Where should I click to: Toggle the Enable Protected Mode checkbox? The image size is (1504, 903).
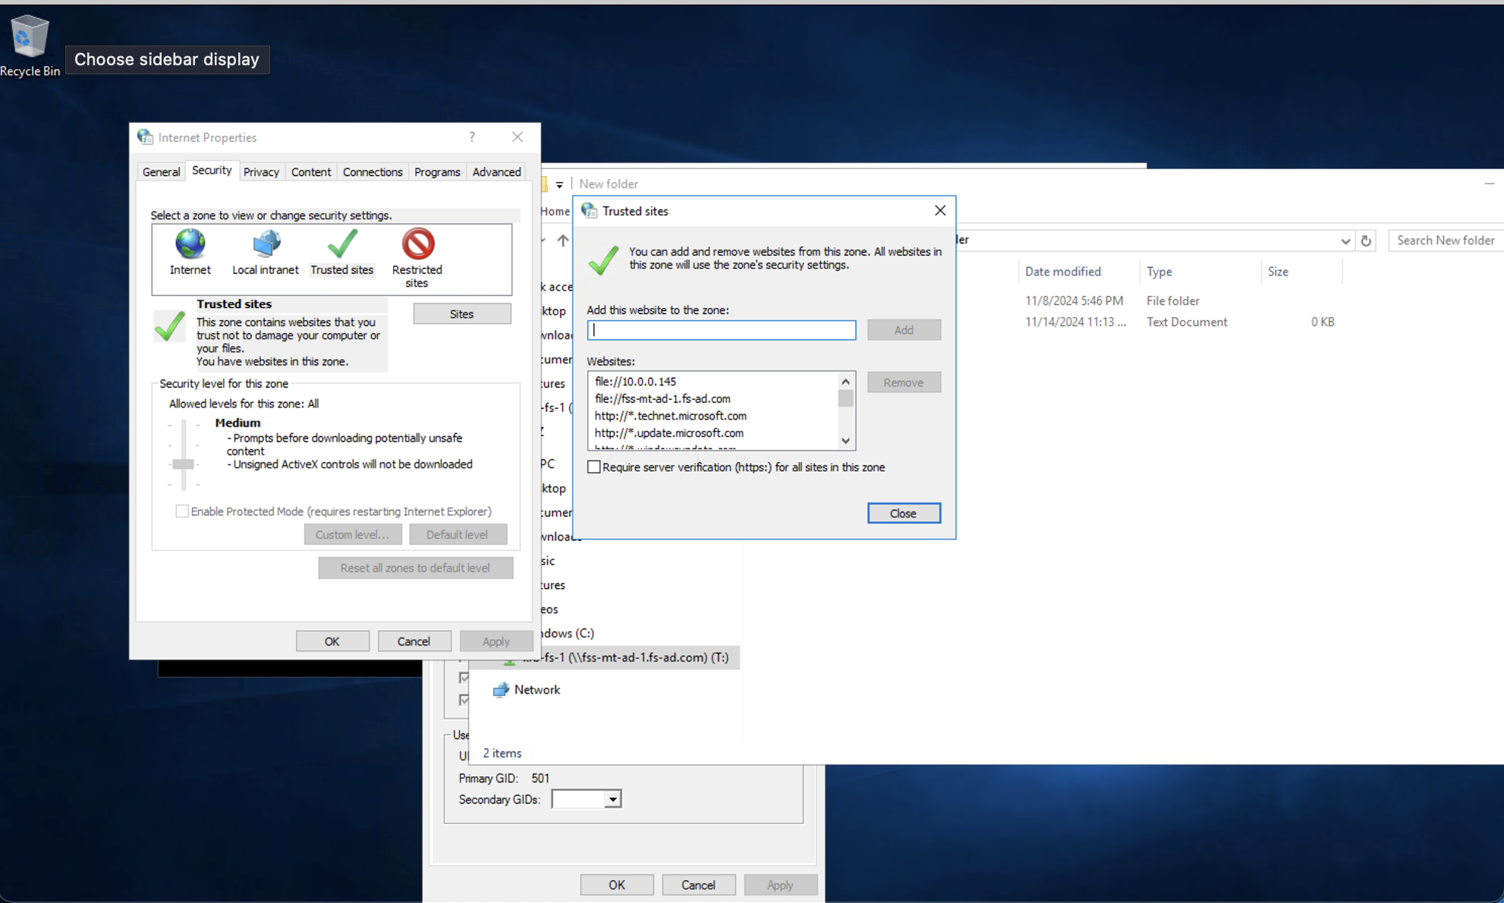point(182,511)
